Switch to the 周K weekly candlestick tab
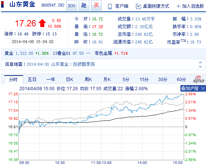The image size is (206, 165). [x=88, y=80]
